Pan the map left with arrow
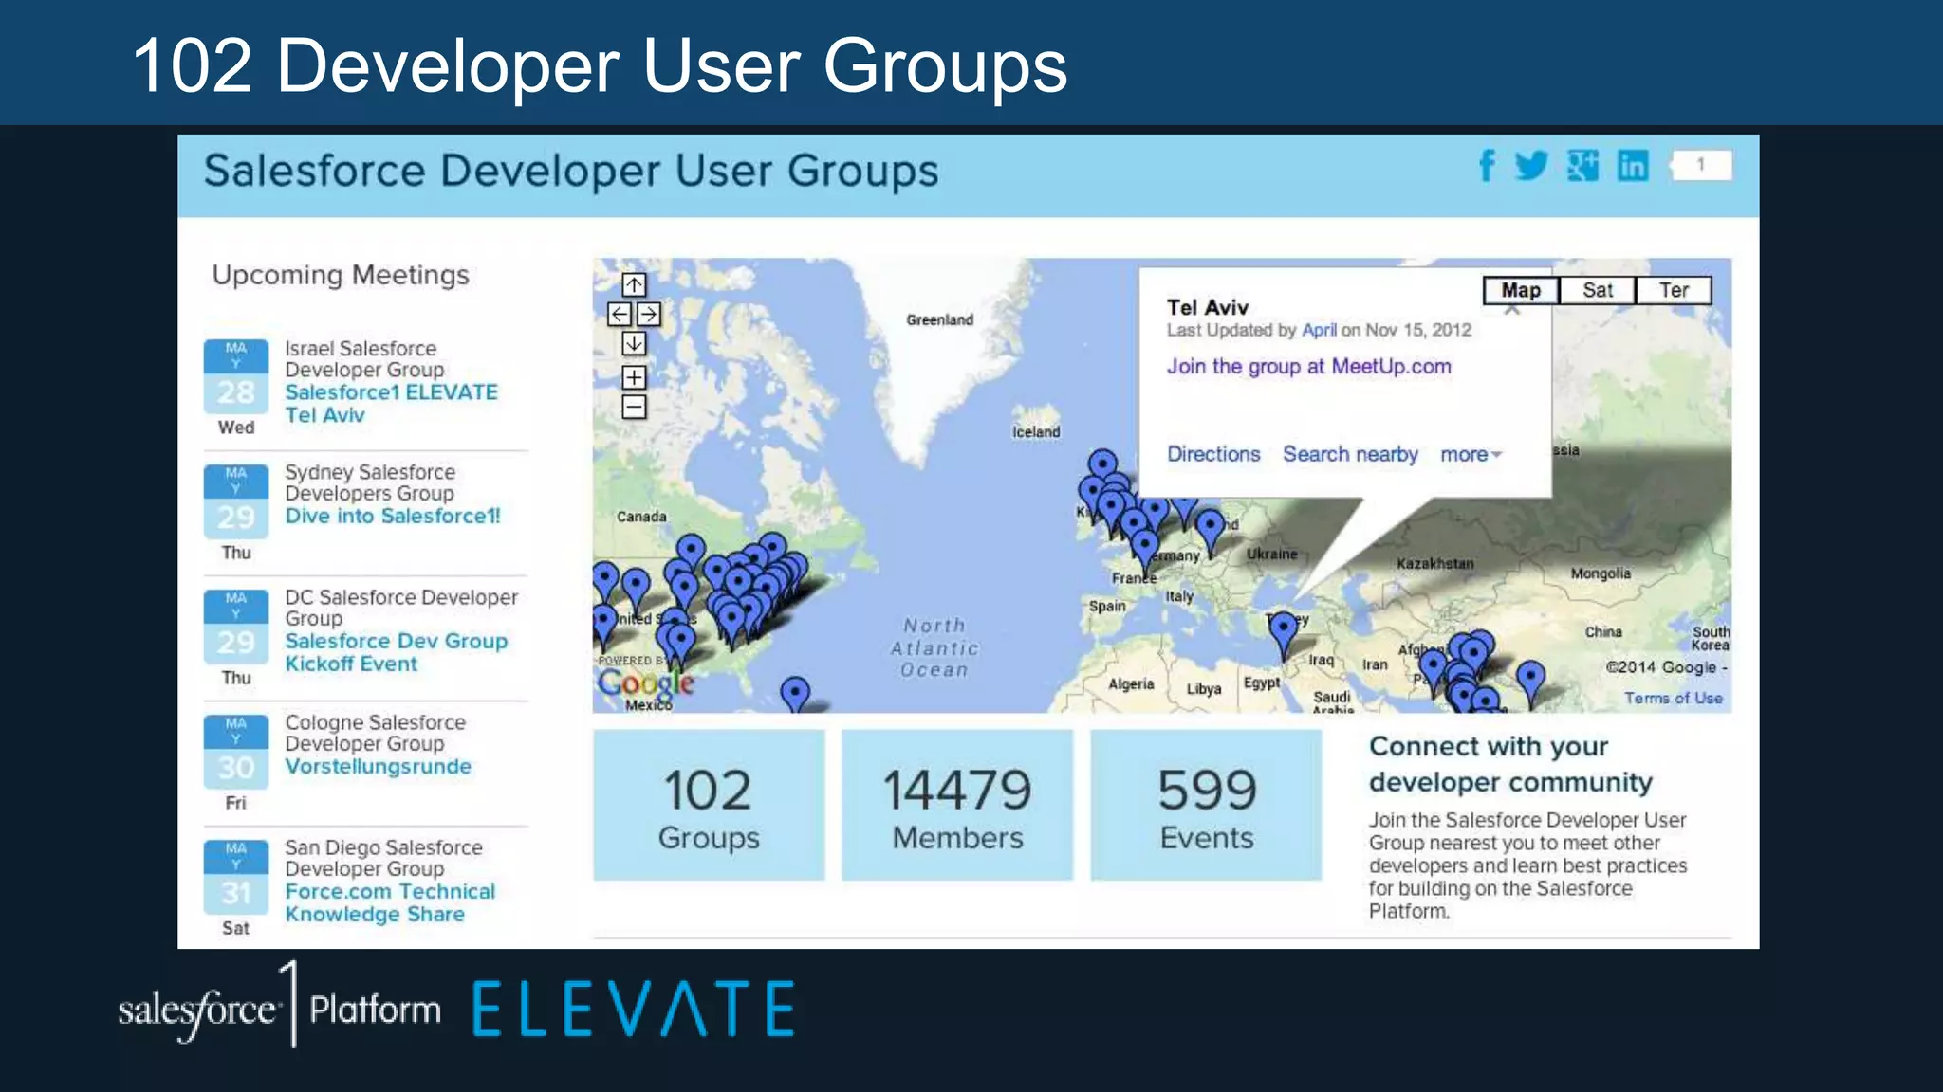The height and width of the screenshot is (1092, 1943). coord(620,314)
